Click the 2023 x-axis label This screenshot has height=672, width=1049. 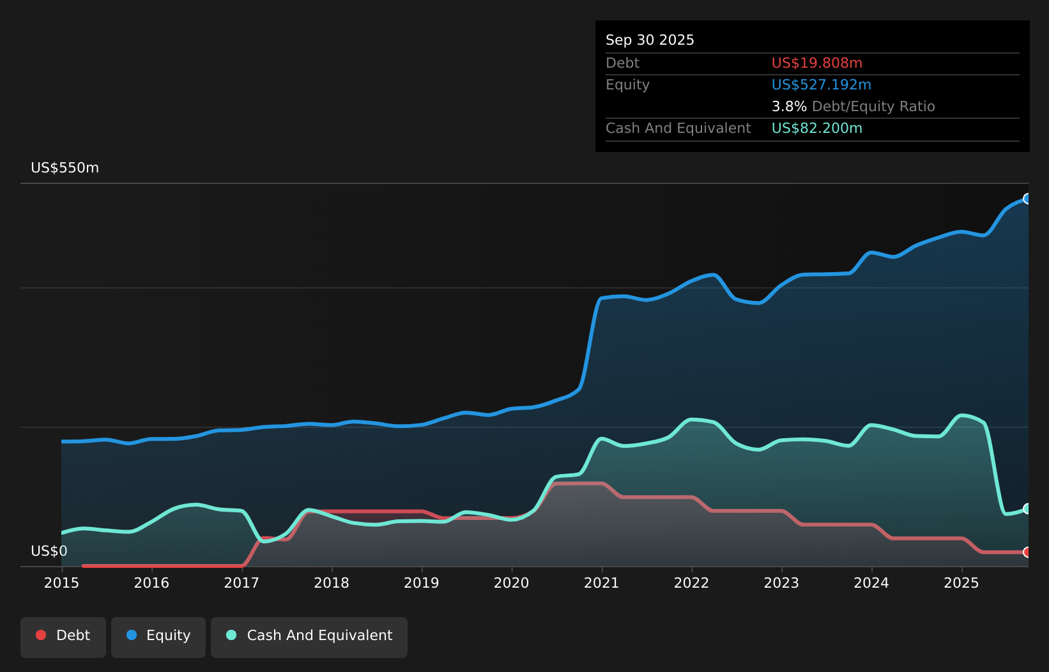782,583
